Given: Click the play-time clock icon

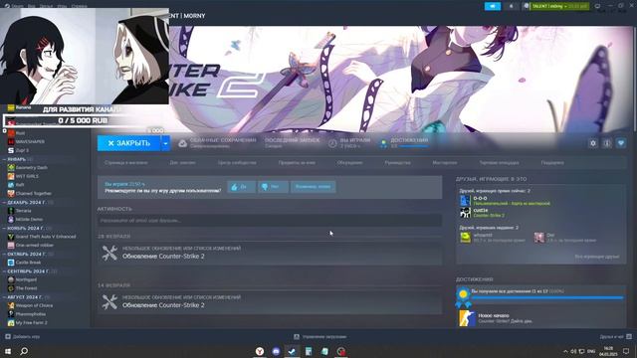Looking at the screenshot, I should pyautogui.click(x=332, y=143).
